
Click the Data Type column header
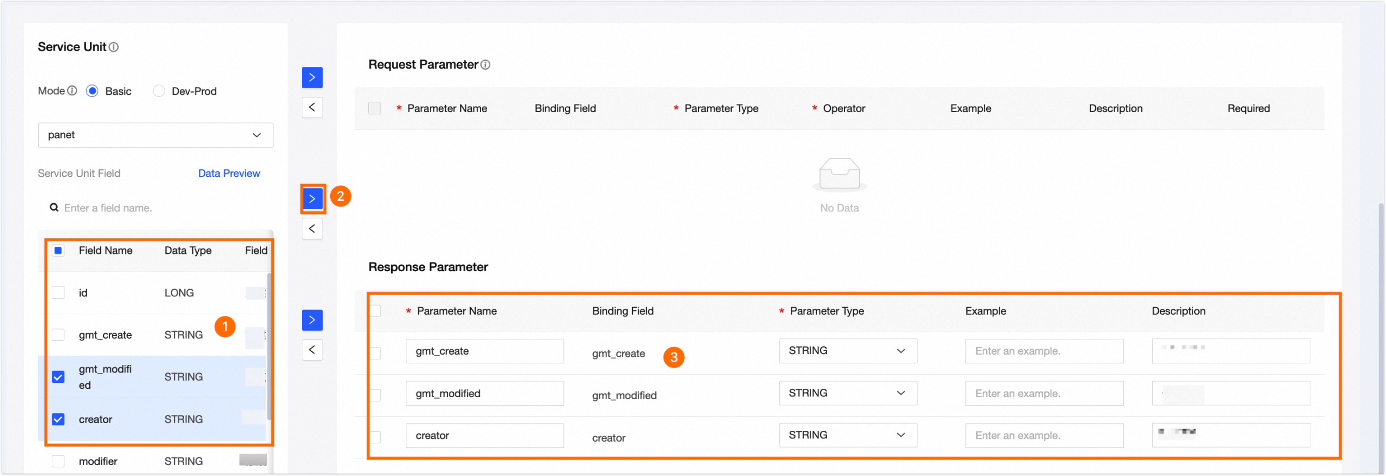pyautogui.click(x=188, y=251)
